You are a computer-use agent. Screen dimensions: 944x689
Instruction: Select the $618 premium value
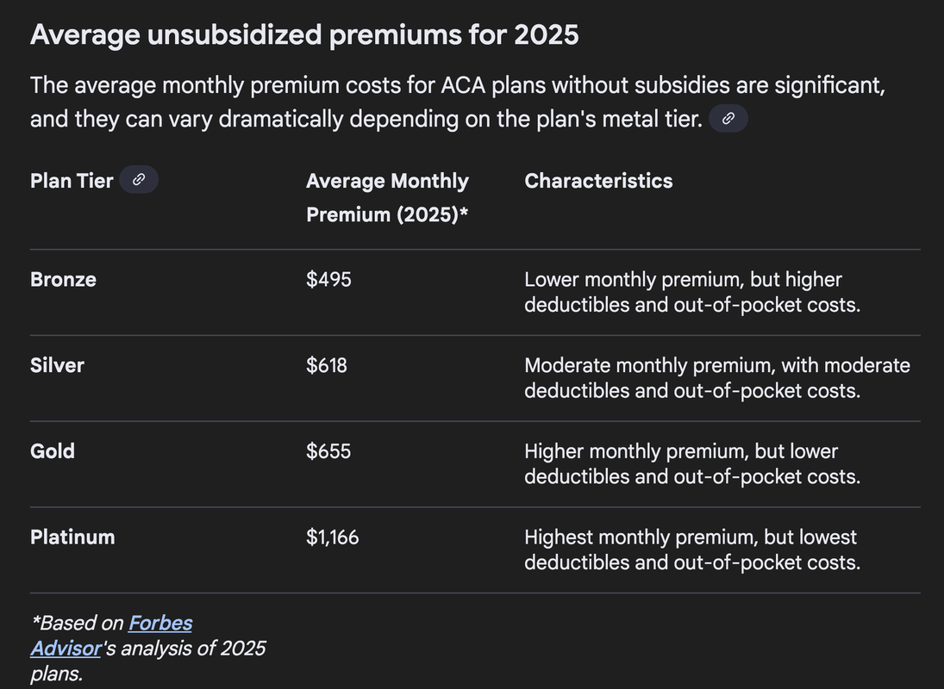click(x=327, y=365)
